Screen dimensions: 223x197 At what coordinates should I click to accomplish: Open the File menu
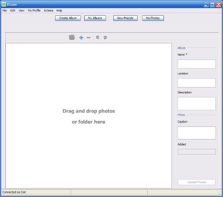coord(5,11)
